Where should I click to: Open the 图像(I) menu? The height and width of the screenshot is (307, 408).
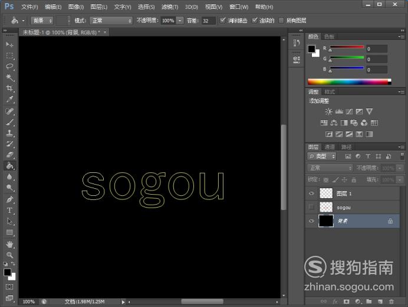76,7
